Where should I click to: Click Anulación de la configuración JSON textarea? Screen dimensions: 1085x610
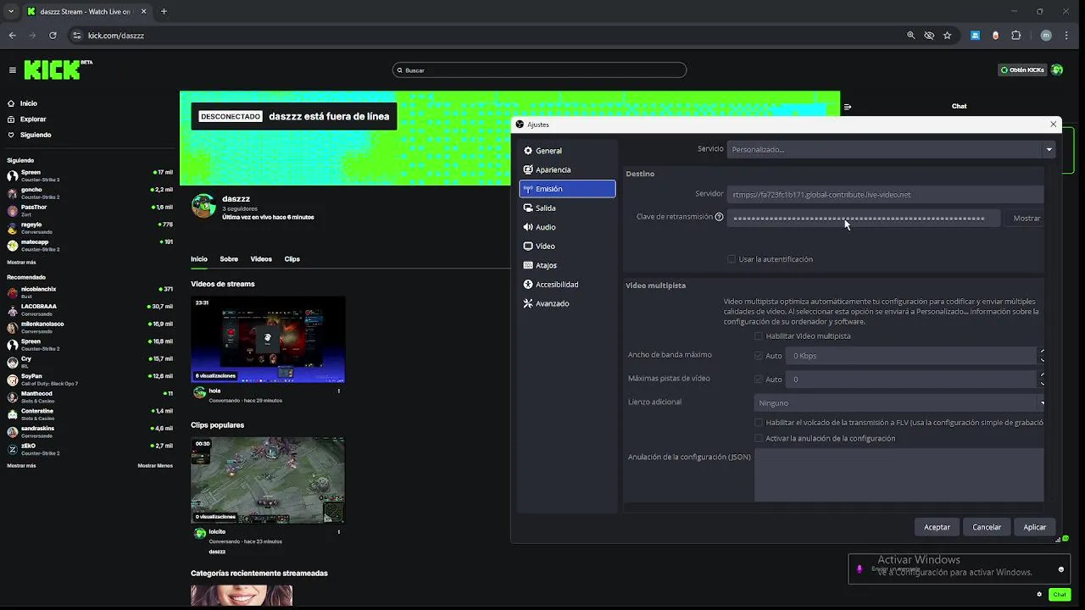(x=899, y=475)
